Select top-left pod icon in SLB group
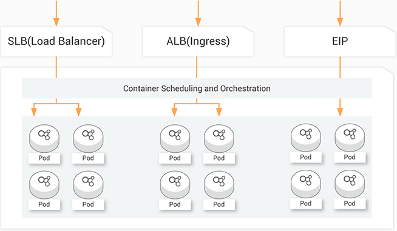The width and height of the screenshot is (397, 231). (x=44, y=138)
